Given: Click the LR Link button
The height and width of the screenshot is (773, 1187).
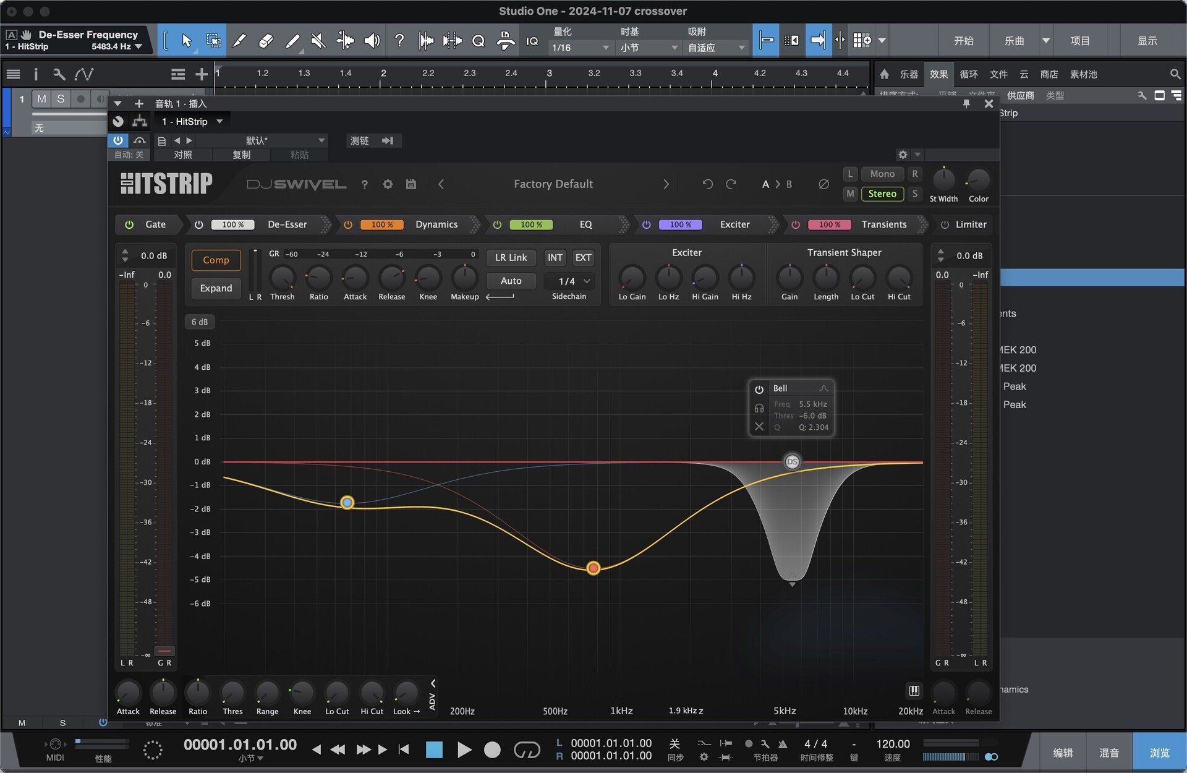Looking at the screenshot, I should pos(511,257).
